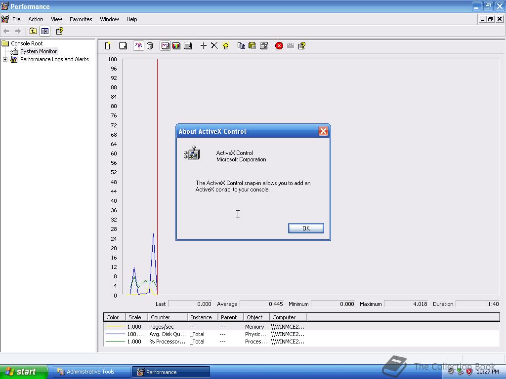Click the Copy Properties icon
The width and height of the screenshot is (506, 379).
(241, 46)
